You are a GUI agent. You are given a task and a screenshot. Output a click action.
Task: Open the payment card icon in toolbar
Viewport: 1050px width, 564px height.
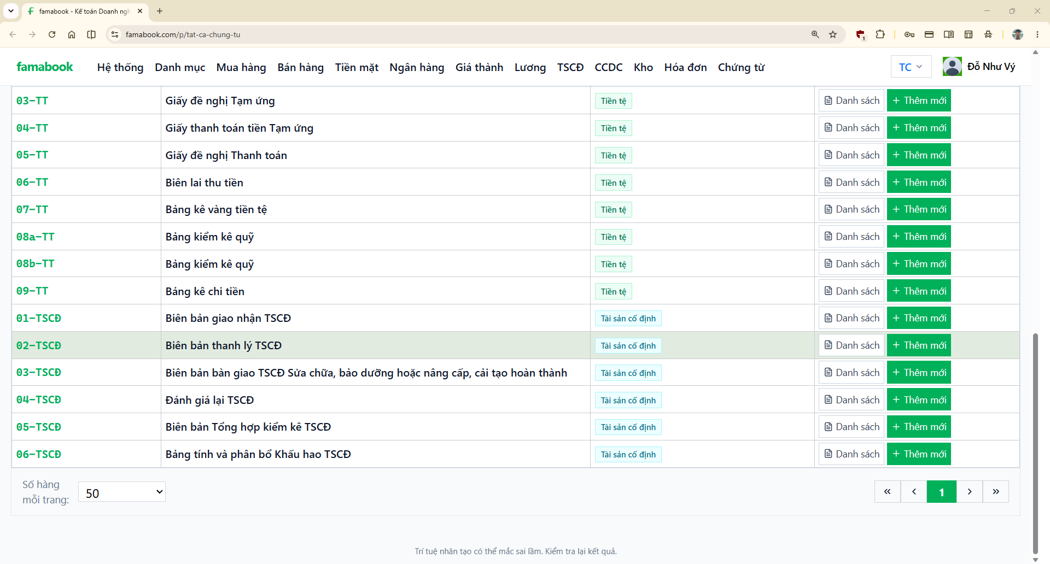(929, 34)
